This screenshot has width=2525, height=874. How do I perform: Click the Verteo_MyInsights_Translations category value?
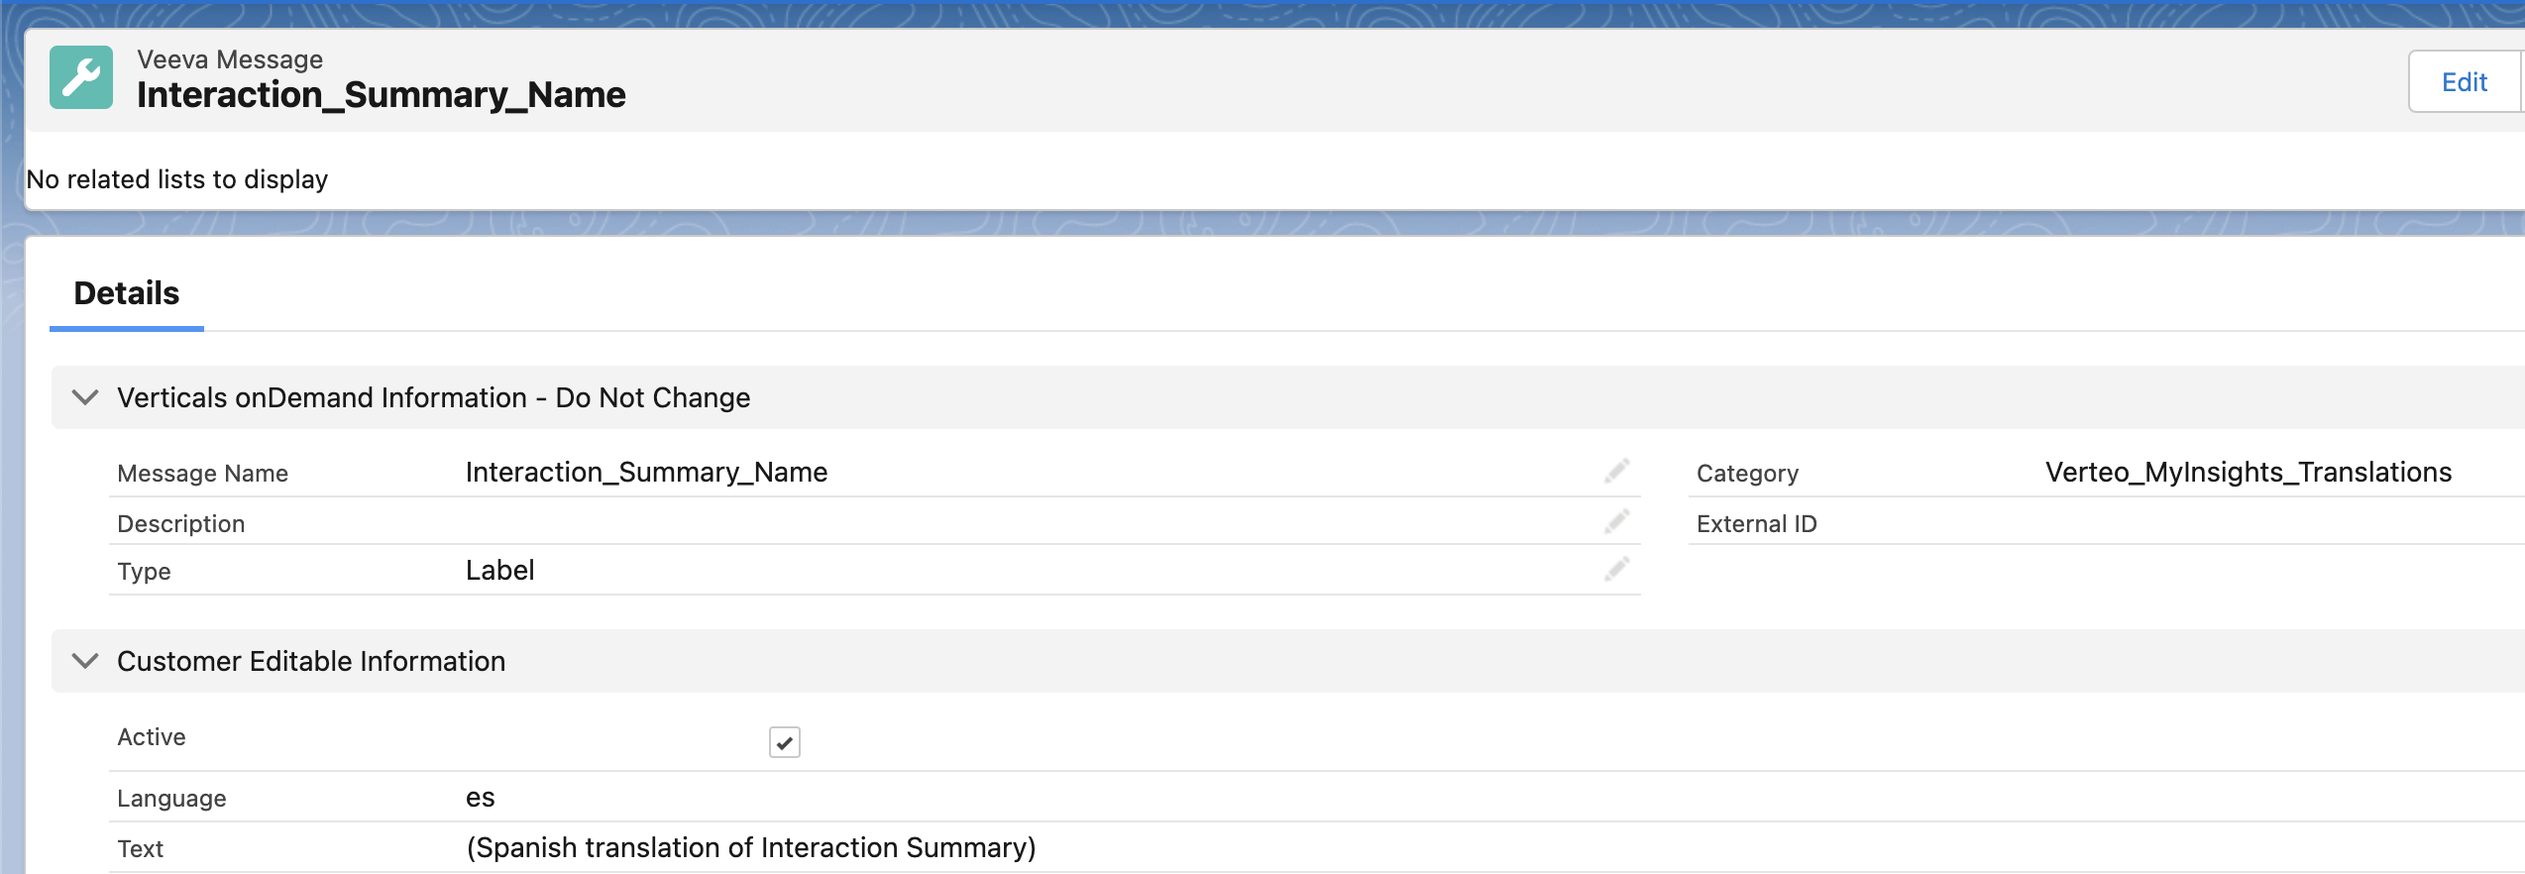click(x=2248, y=473)
